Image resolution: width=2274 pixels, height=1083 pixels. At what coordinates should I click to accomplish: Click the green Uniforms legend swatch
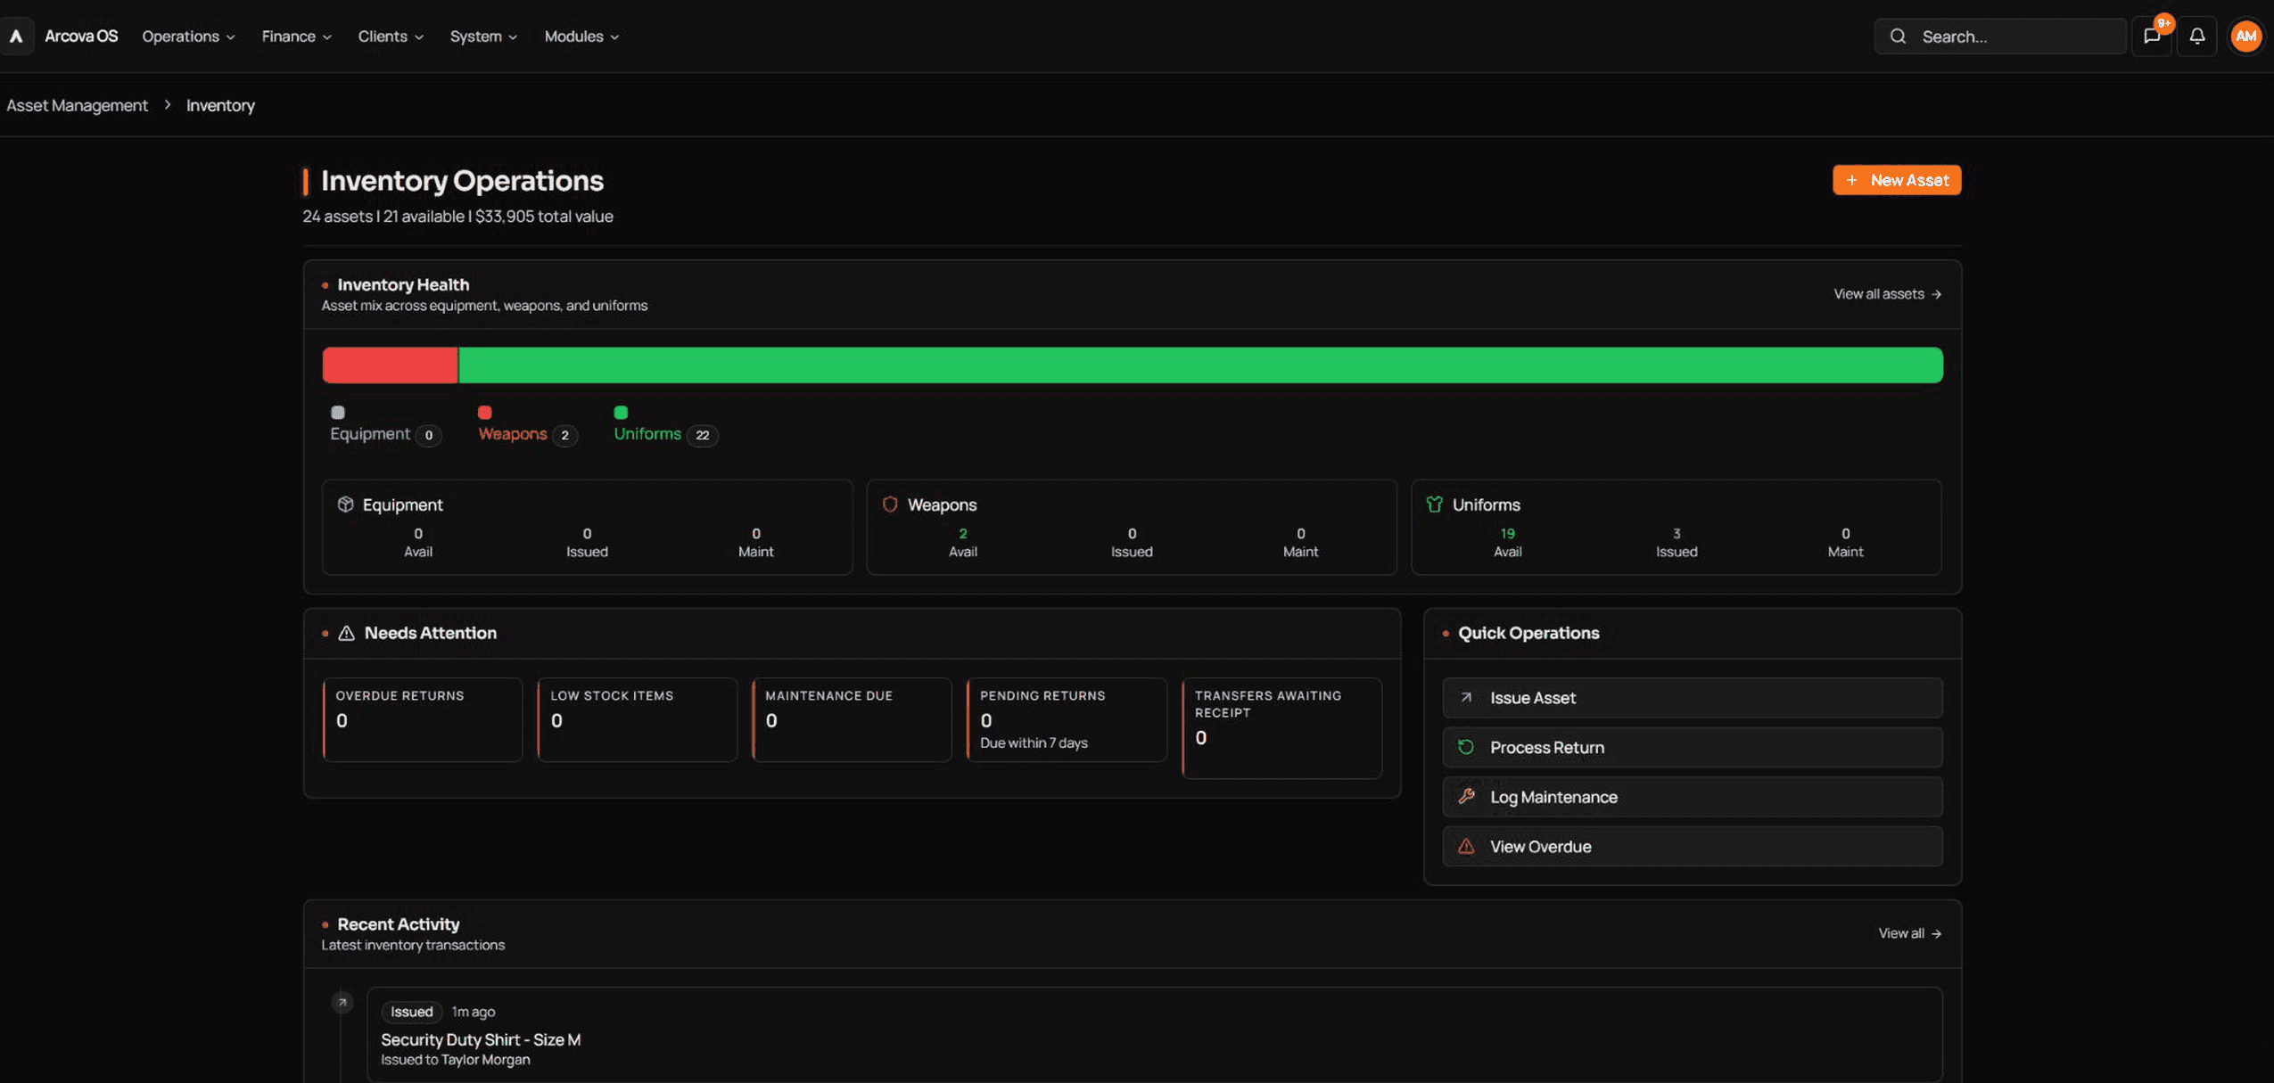coord(621,412)
